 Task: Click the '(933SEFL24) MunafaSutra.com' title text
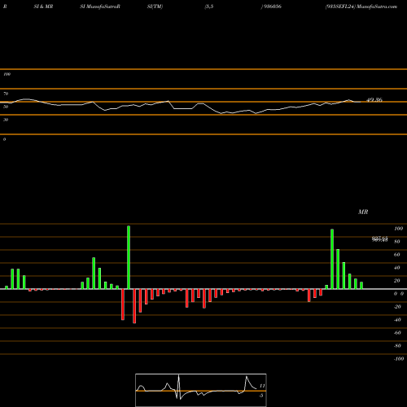tap(361, 7)
